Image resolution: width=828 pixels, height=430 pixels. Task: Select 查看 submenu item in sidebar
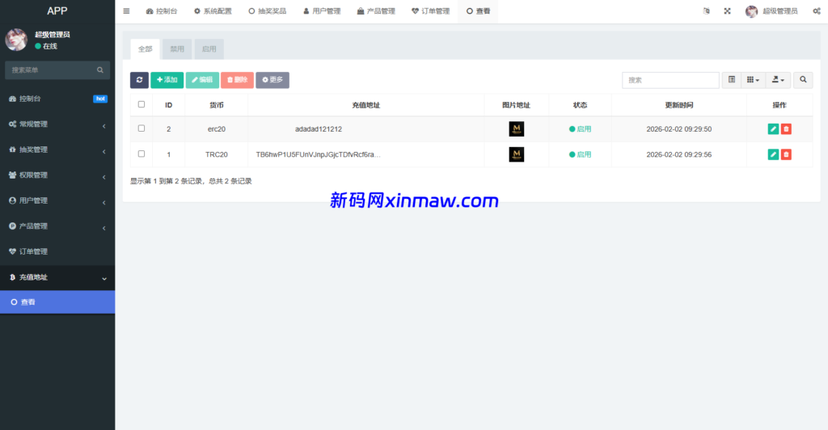57,302
